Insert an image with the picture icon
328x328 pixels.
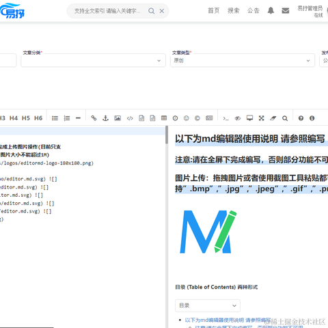pyautogui.click(x=118, y=118)
